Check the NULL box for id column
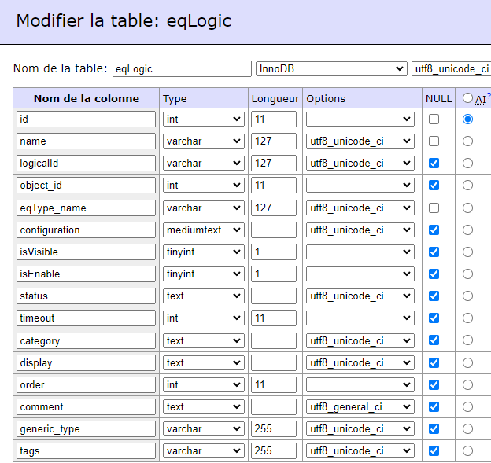Screen dimensions: 491x463 click(434, 119)
